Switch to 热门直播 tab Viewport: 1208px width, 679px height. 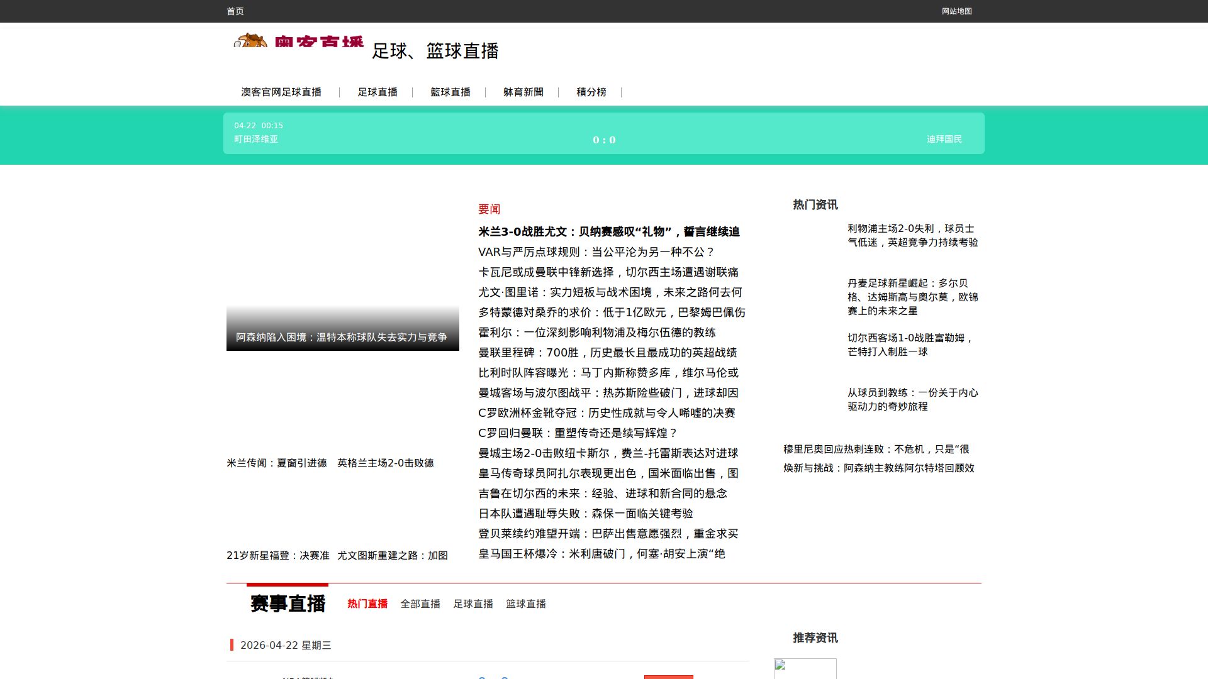pos(367,604)
